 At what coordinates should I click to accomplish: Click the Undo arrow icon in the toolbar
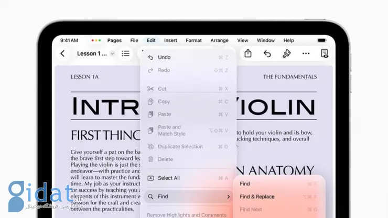[x=267, y=53]
